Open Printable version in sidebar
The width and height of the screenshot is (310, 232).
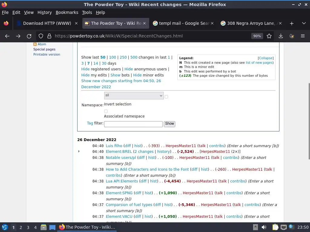point(47,54)
